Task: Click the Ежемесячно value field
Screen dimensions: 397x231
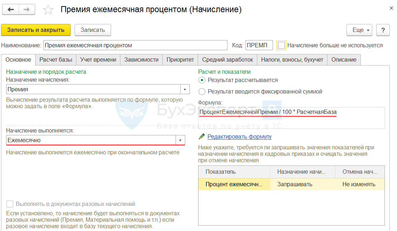Action: click(x=91, y=140)
